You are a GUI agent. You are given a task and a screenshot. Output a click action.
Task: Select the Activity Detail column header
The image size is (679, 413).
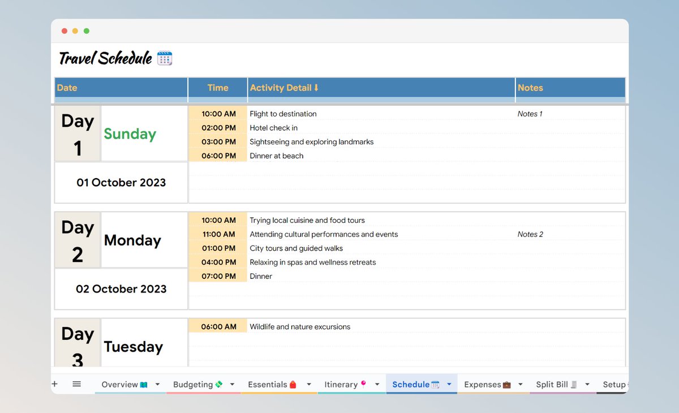tap(381, 88)
